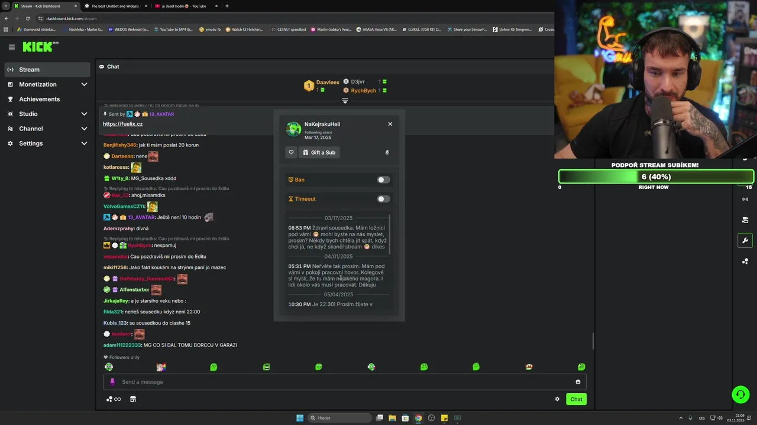Click the wrench tools icon on right
Screen dimensions: 757x425
pyautogui.click(x=745, y=240)
